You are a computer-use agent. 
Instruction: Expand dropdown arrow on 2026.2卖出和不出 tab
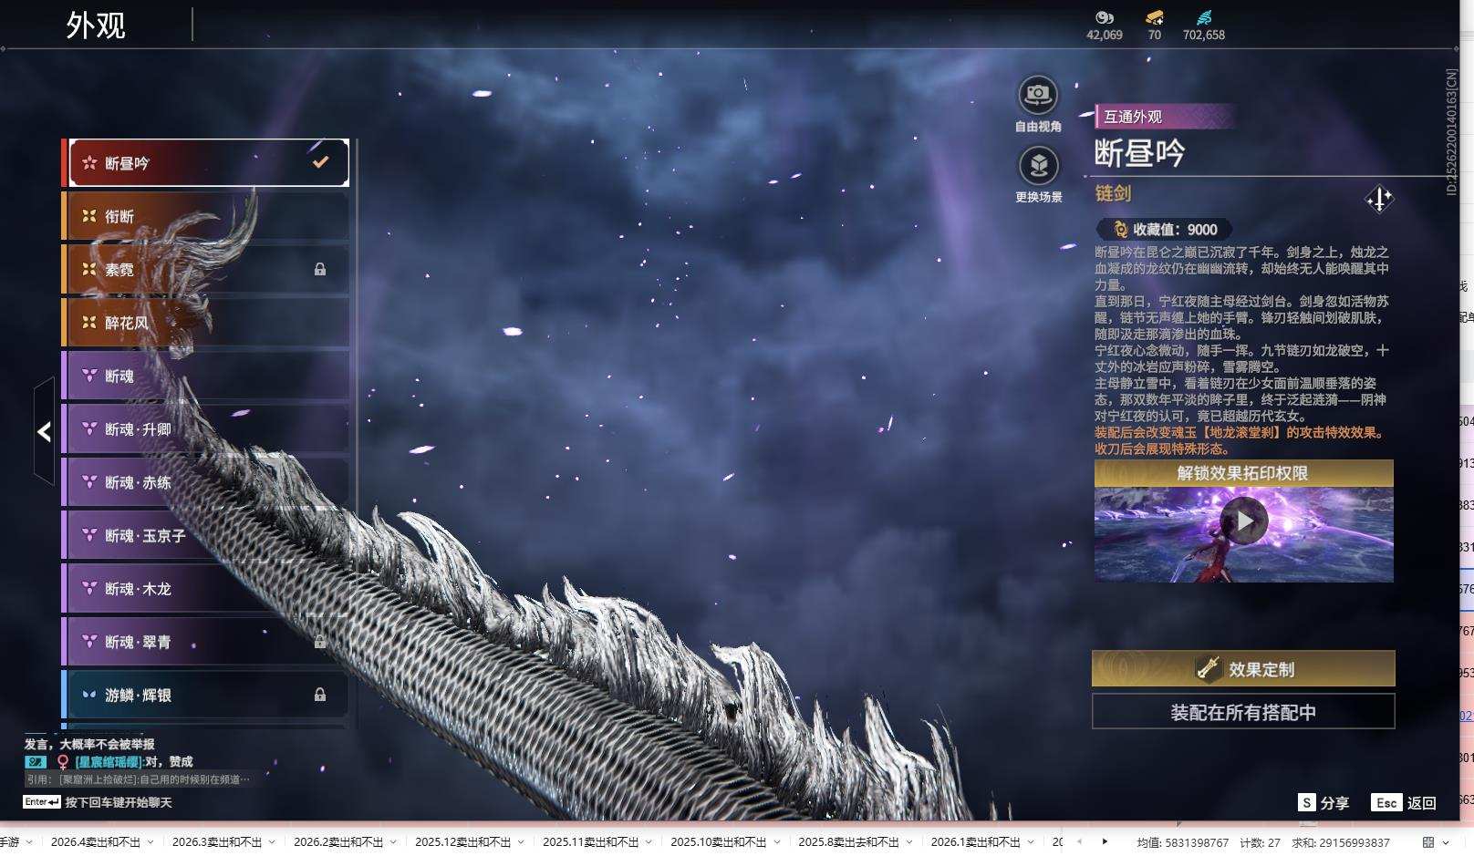coord(394,842)
